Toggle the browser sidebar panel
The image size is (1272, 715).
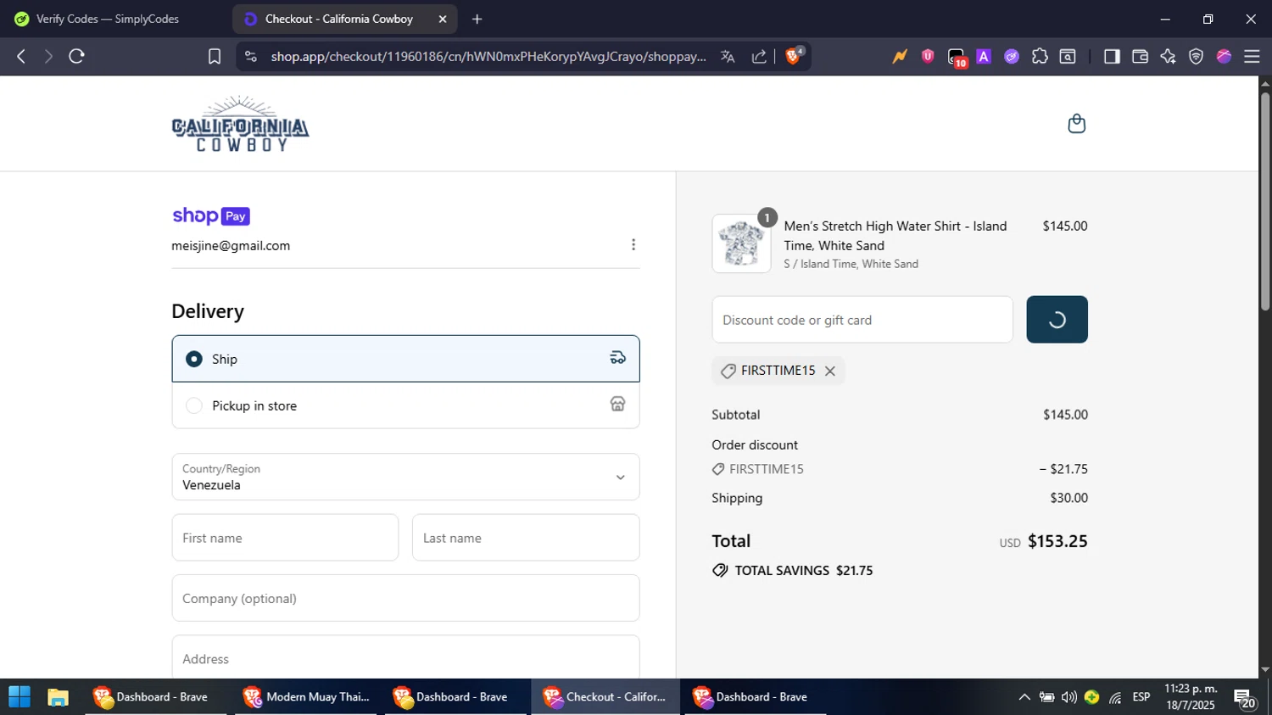coord(1112,56)
